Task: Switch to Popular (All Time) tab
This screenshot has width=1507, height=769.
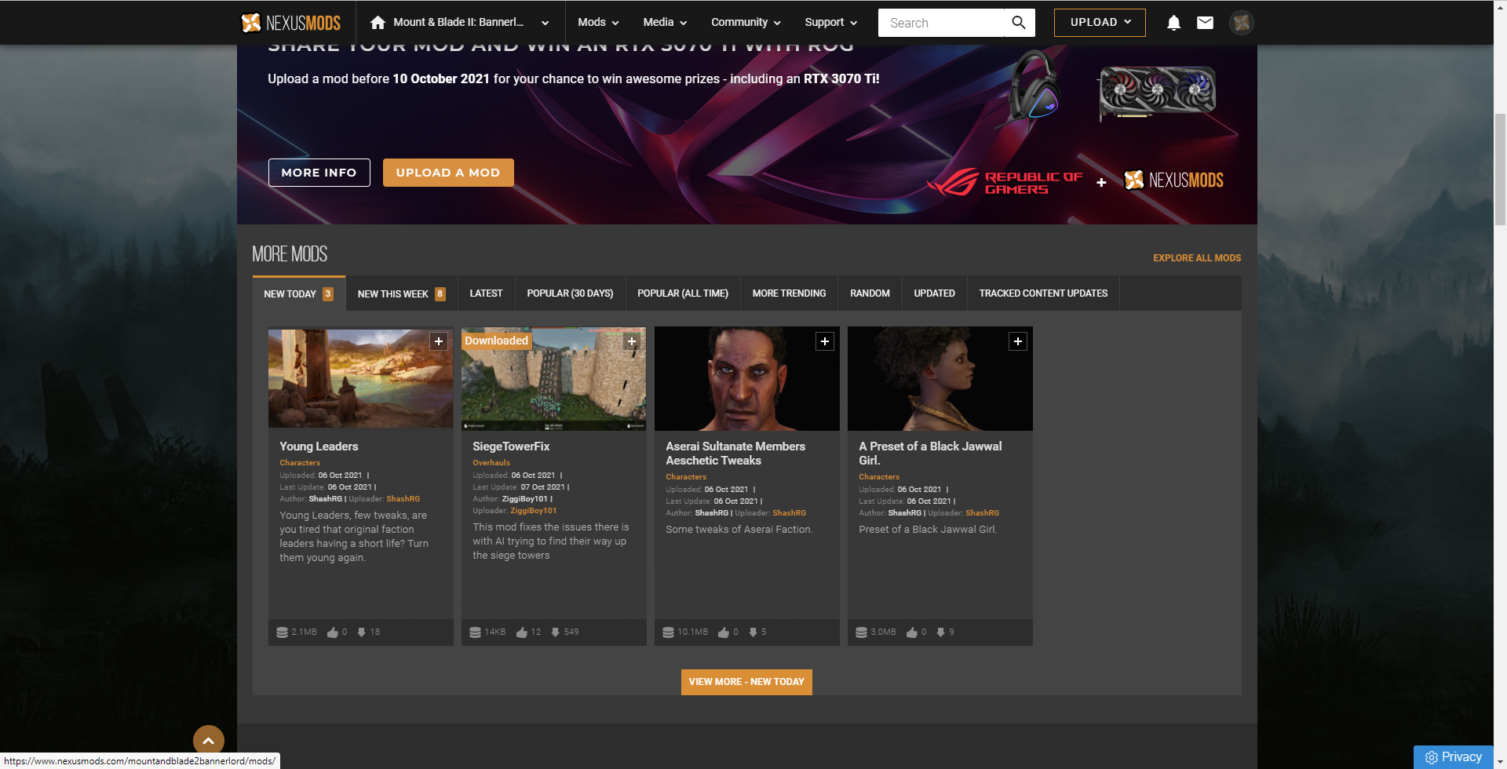Action: point(683,293)
